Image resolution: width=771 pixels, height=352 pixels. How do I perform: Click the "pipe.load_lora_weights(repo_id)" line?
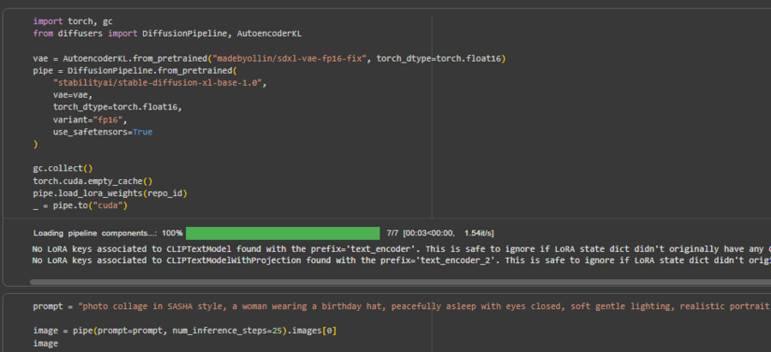click(110, 194)
